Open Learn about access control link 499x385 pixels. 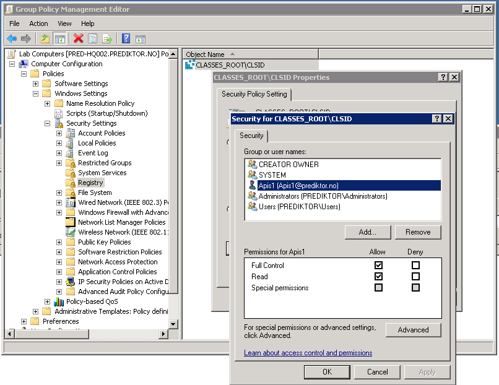[x=308, y=353]
